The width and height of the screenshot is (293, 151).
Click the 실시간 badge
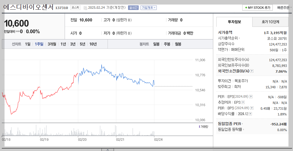pos(133,8)
